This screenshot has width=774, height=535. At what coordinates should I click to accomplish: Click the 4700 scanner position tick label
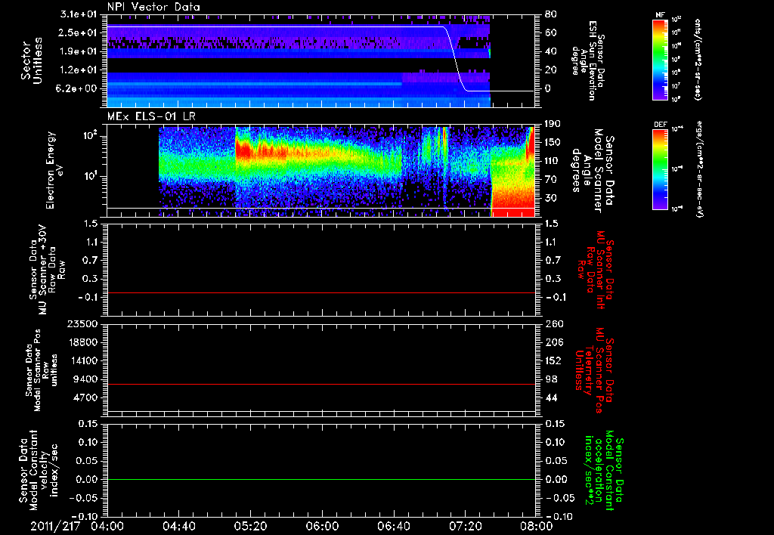pyautogui.click(x=85, y=397)
